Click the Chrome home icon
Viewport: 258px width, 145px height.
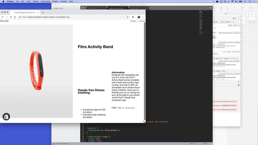click(15, 17)
